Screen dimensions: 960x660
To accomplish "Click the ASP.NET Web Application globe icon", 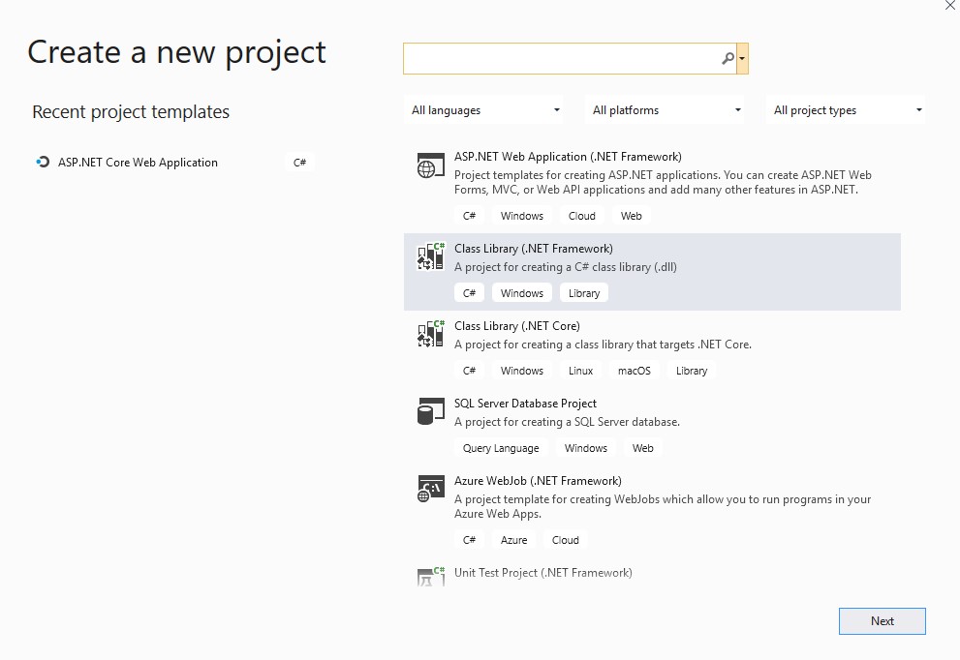I will click(x=430, y=165).
